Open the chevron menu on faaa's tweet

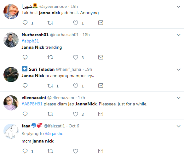pyautogui.click(x=178, y=126)
